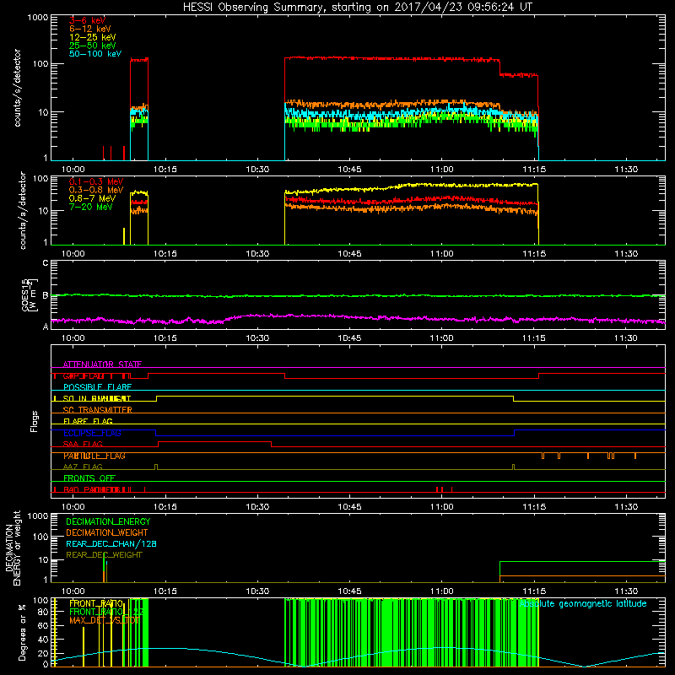Viewport: 675px width, 675px height.
Task: Click the GOES15 y-axis label
Action: click(30, 294)
